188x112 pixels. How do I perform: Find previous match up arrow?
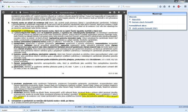click(24, 110)
